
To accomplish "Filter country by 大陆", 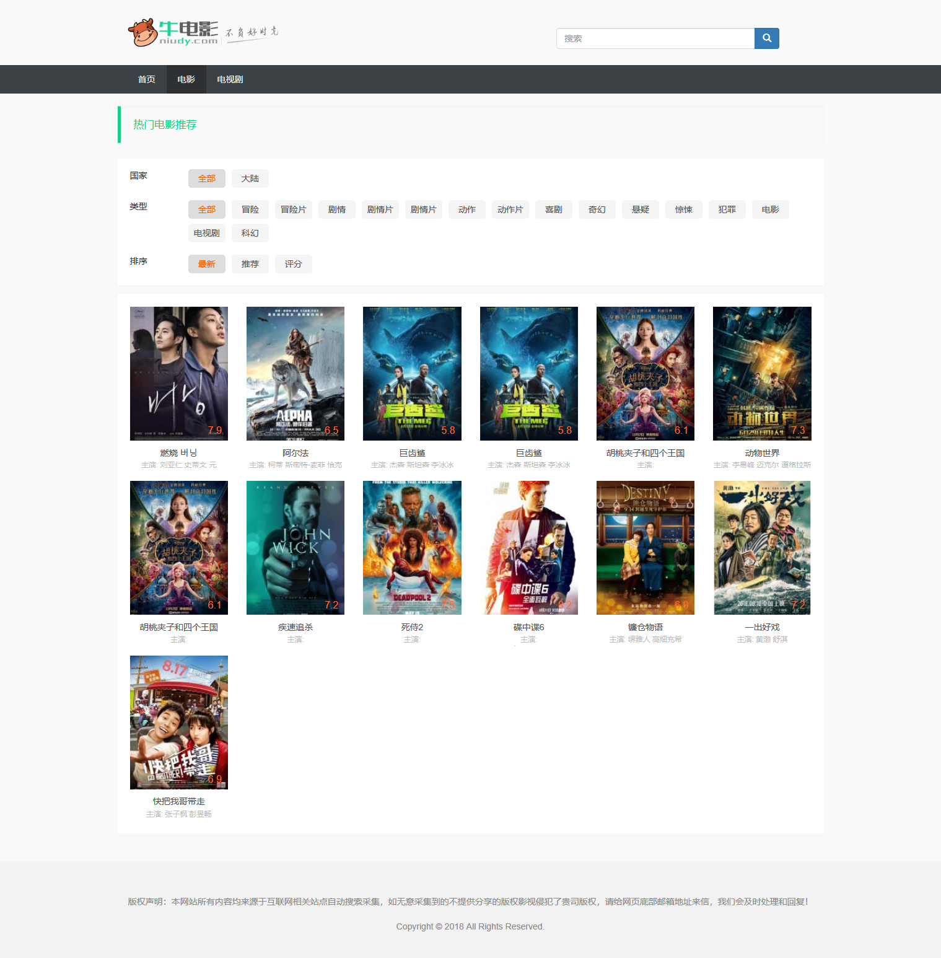I will coord(250,178).
